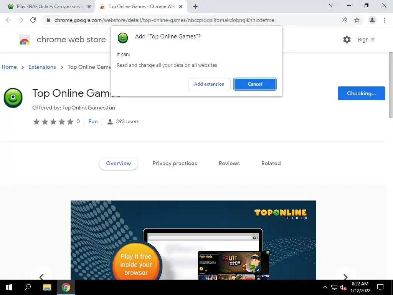Open the Fun category link
393x295 pixels.
point(93,121)
